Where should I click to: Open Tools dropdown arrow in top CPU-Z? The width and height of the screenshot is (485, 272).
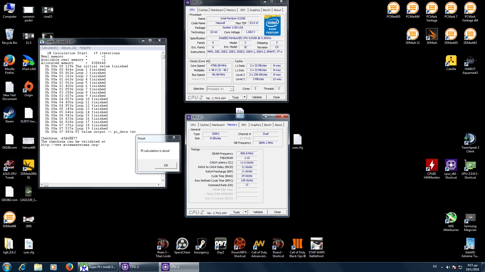coord(245,97)
